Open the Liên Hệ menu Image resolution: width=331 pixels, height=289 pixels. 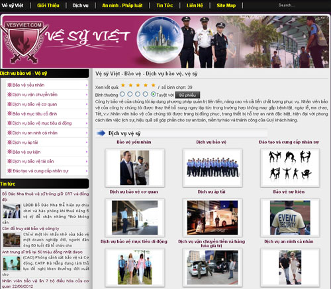click(195, 5)
